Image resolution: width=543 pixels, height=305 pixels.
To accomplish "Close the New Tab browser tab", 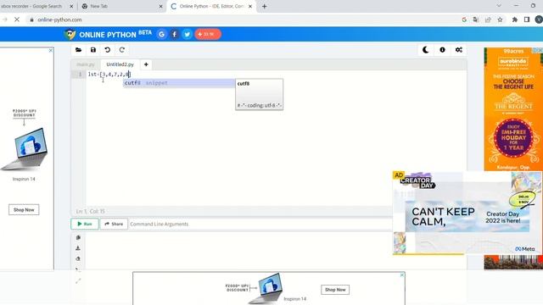I will (x=160, y=6).
